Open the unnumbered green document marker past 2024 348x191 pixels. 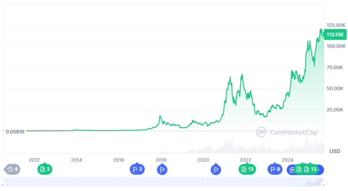pos(299,169)
